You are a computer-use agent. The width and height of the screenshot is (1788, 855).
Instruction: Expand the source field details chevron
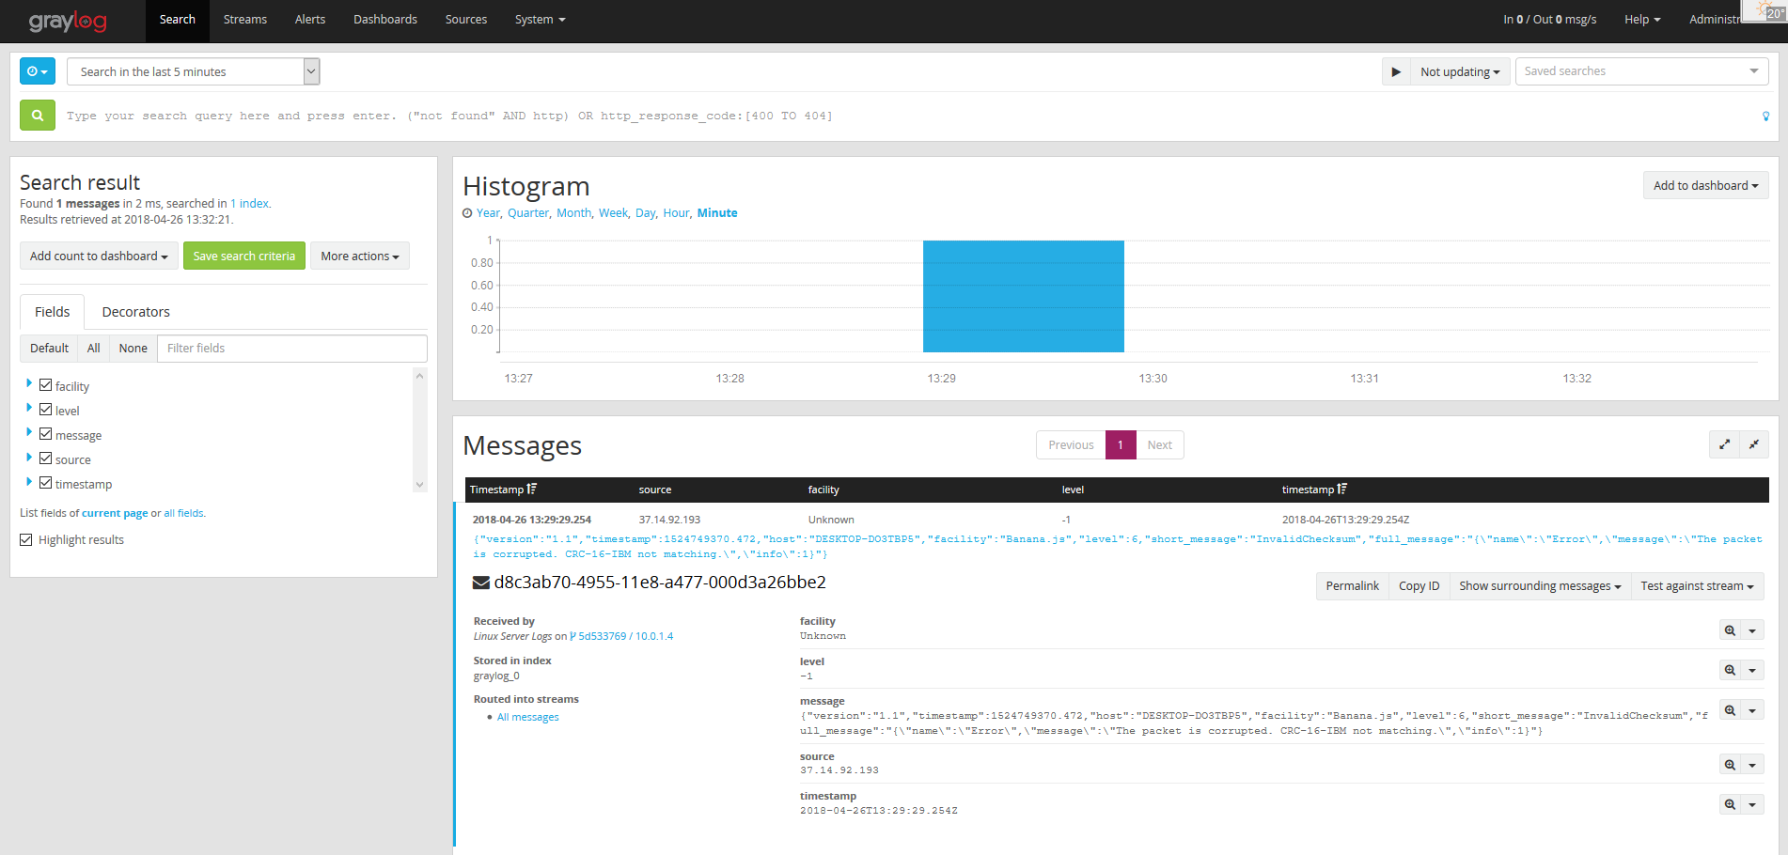coord(29,459)
